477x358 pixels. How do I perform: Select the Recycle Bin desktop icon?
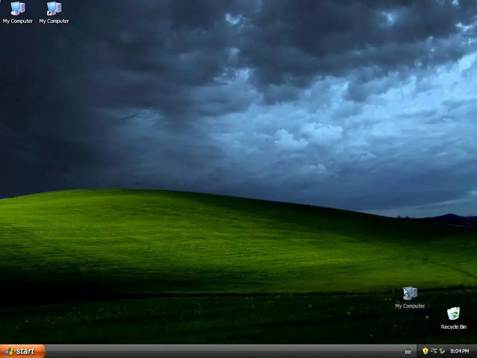(453, 314)
